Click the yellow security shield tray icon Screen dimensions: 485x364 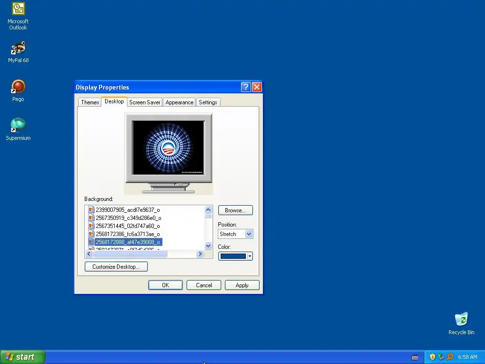click(x=432, y=357)
